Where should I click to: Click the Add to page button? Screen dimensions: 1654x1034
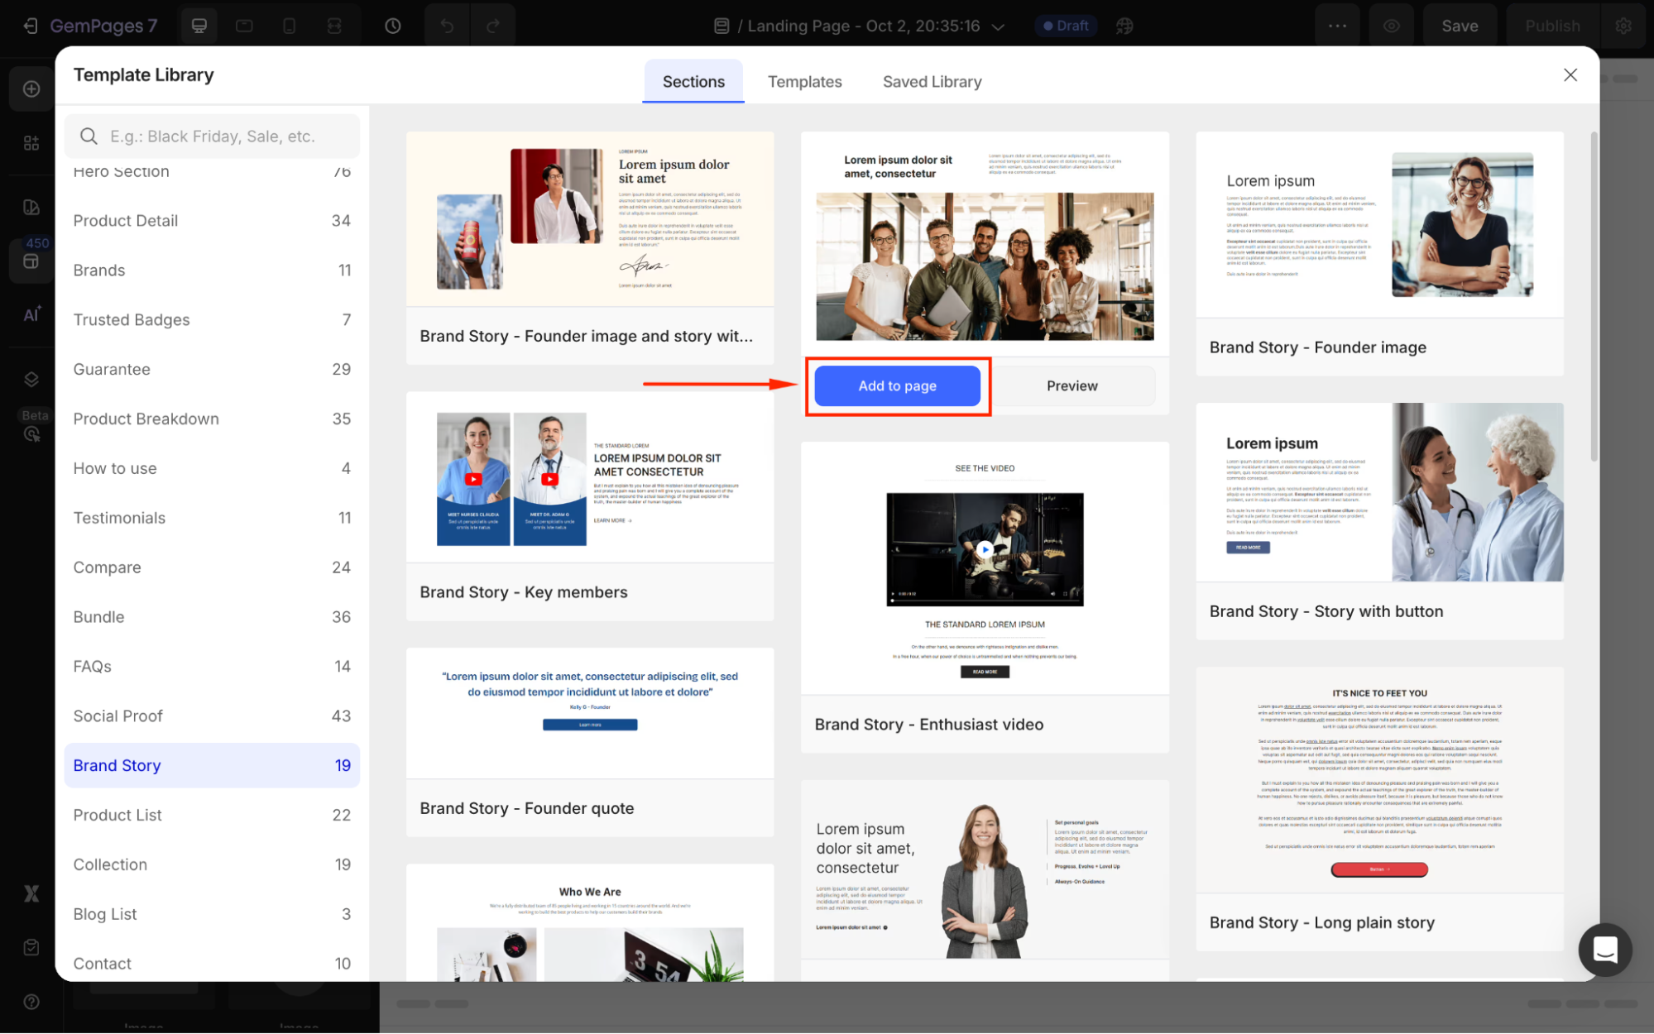[x=897, y=385]
